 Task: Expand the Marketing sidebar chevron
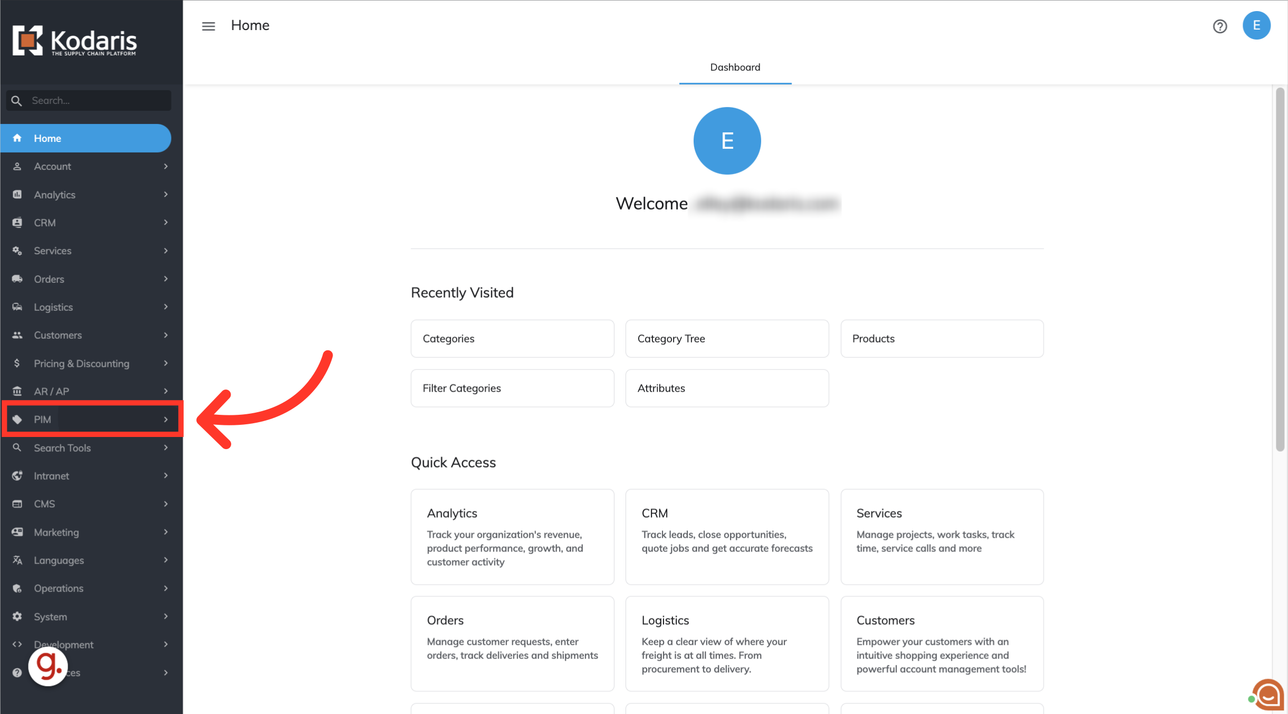click(166, 532)
